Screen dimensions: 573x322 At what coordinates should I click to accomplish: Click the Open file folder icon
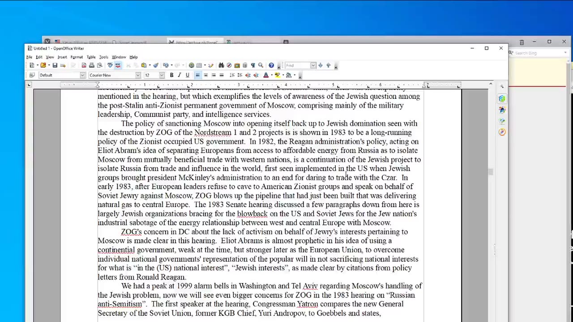pyautogui.click(x=43, y=65)
